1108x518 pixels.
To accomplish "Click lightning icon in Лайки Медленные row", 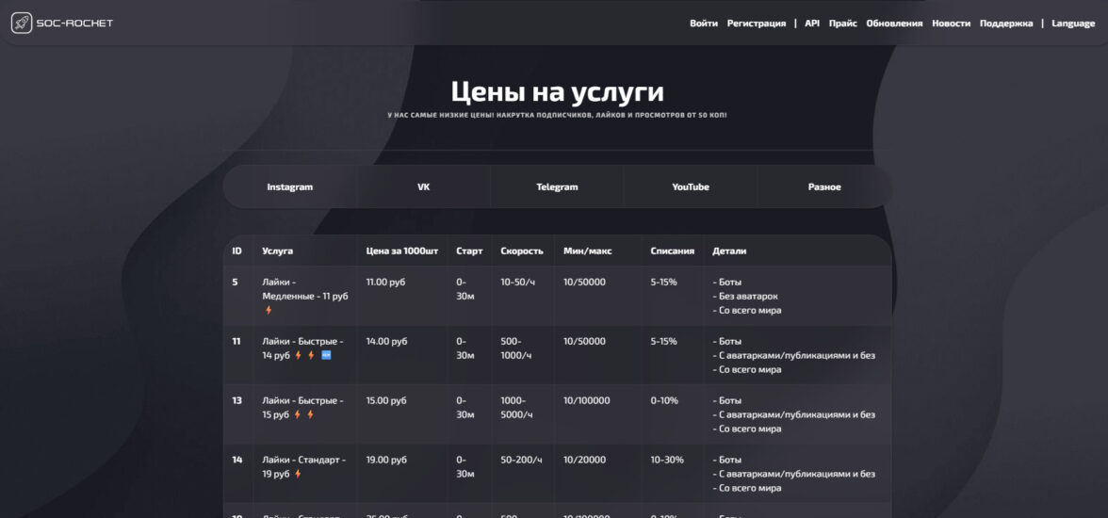I will 269,310.
